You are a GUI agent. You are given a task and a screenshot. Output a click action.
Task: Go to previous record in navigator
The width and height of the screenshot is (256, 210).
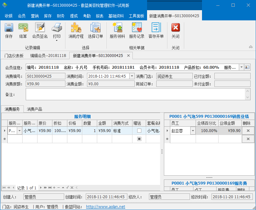coord(13,188)
